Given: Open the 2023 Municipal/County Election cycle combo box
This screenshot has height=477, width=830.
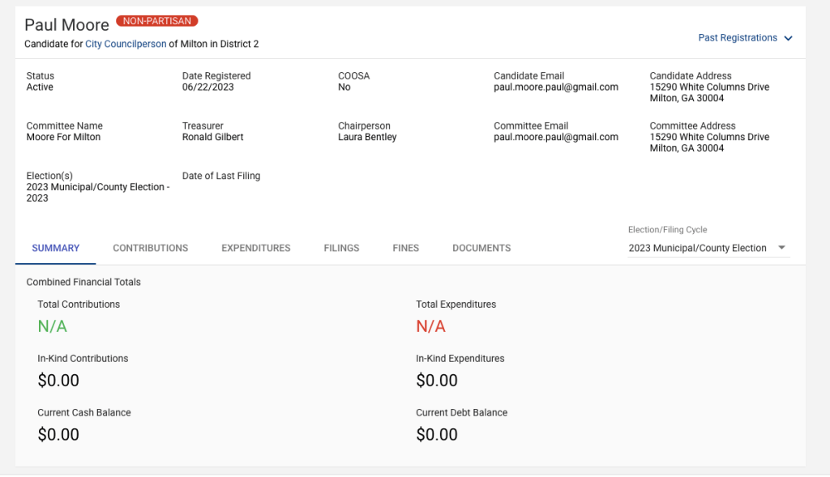Looking at the screenshot, I should pyautogui.click(x=698, y=249).
